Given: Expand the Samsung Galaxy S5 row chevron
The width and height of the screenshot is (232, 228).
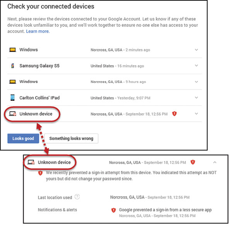Looking at the screenshot, I should (x=196, y=66).
